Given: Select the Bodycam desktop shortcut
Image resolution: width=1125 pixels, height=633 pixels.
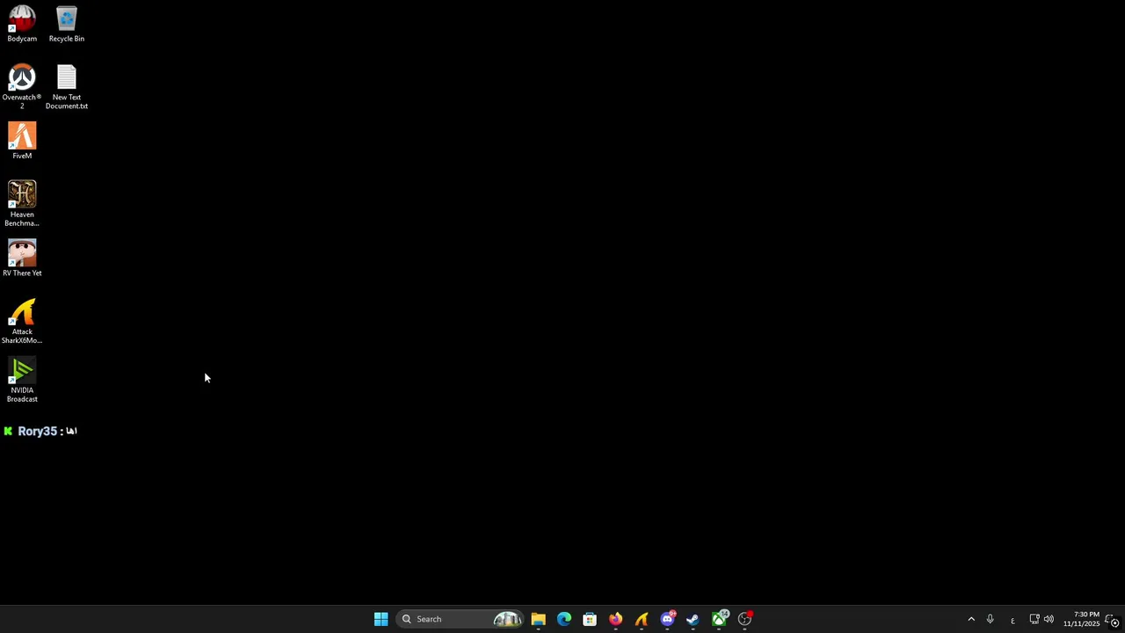Looking at the screenshot, I should click(x=22, y=25).
